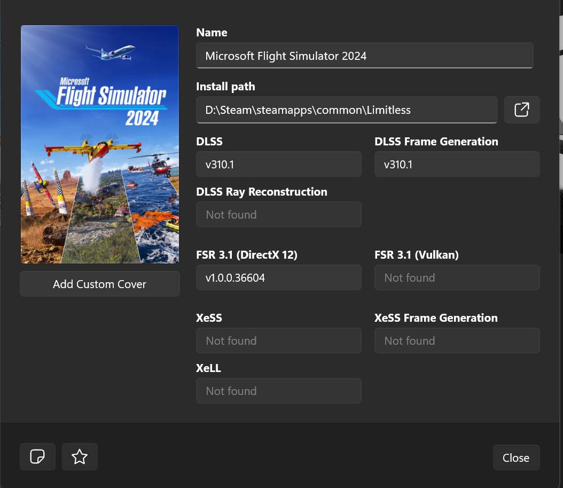Image resolution: width=563 pixels, height=488 pixels.
Task: Click the Add Custom Cover button
Action: tap(100, 284)
